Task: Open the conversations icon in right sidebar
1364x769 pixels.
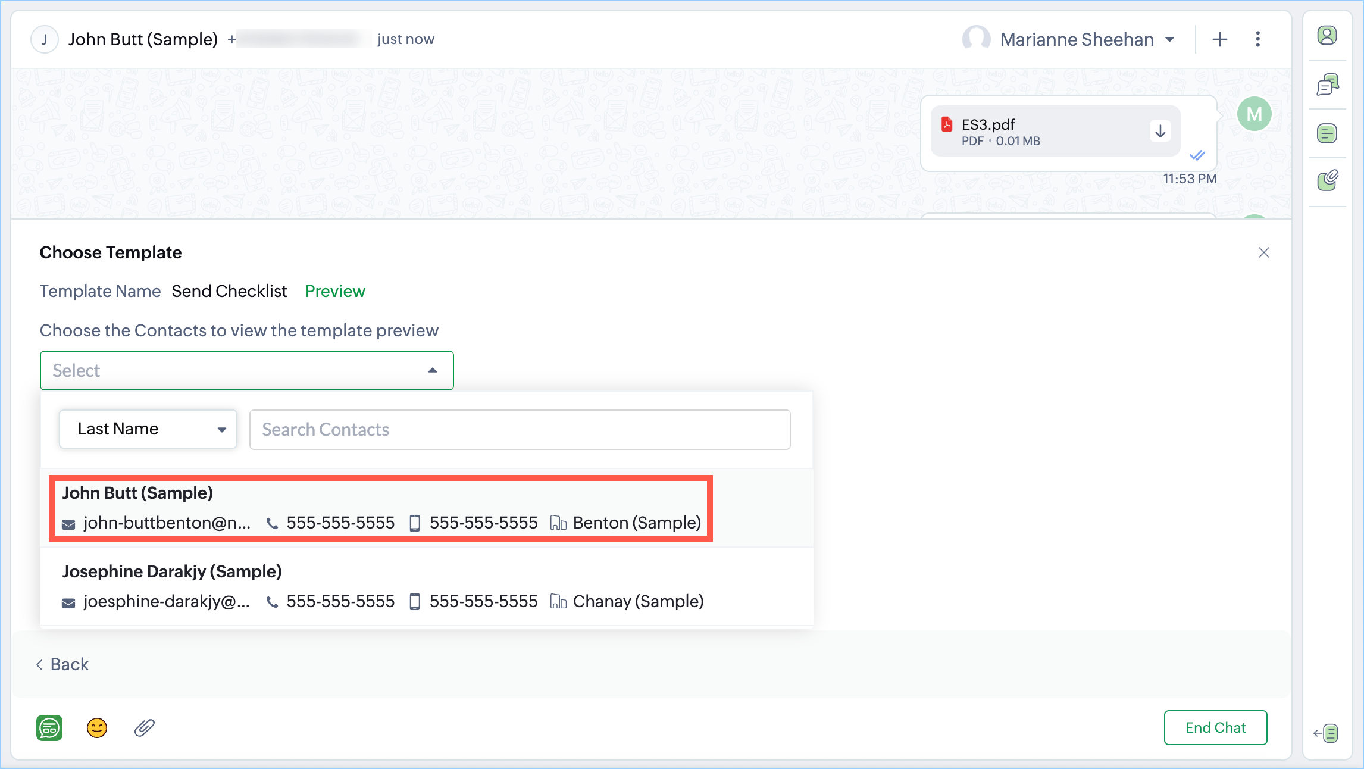Action: pos(1327,85)
